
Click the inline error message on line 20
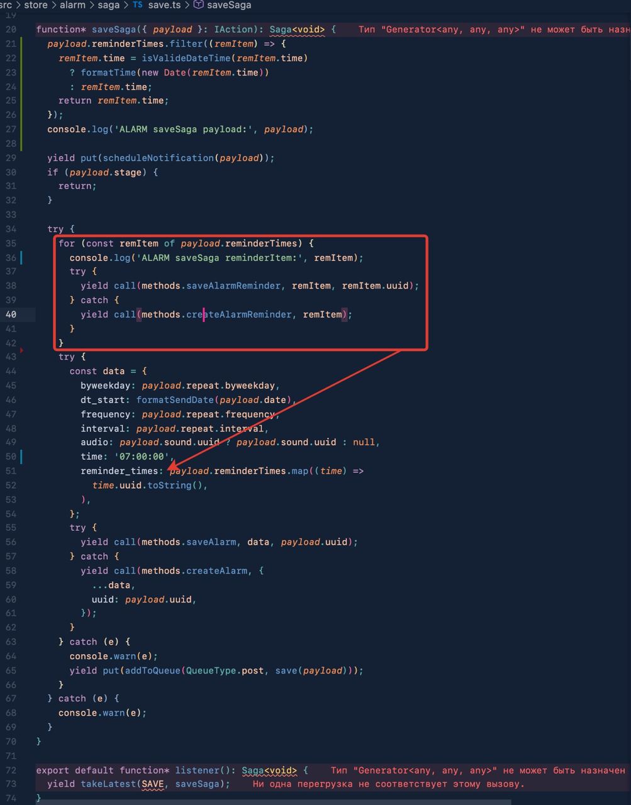tap(494, 30)
